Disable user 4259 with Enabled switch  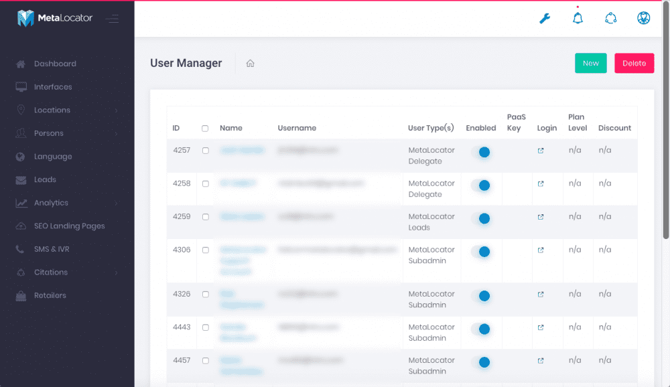point(480,219)
